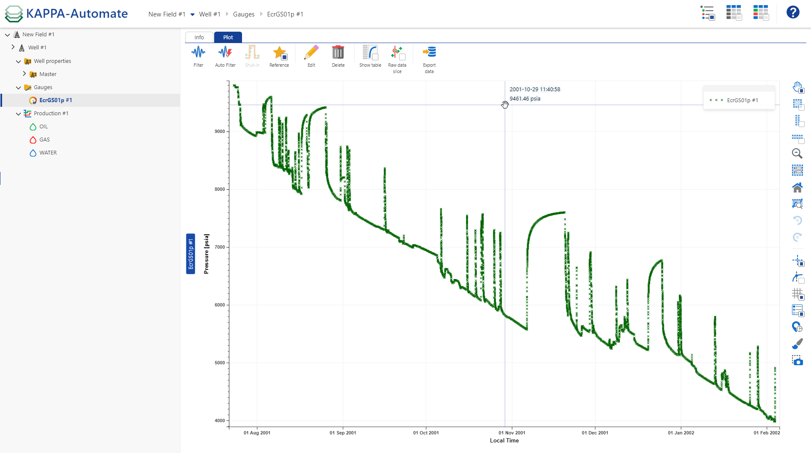Collapse the Production #1 tree node
The width and height of the screenshot is (811, 453).
[19, 114]
